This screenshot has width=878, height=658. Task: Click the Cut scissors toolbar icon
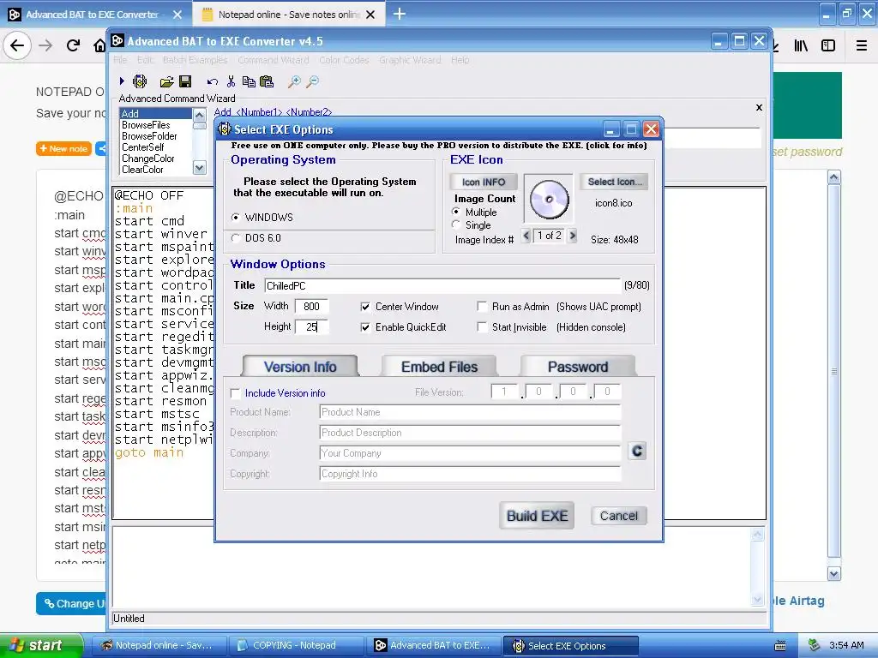click(x=231, y=81)
